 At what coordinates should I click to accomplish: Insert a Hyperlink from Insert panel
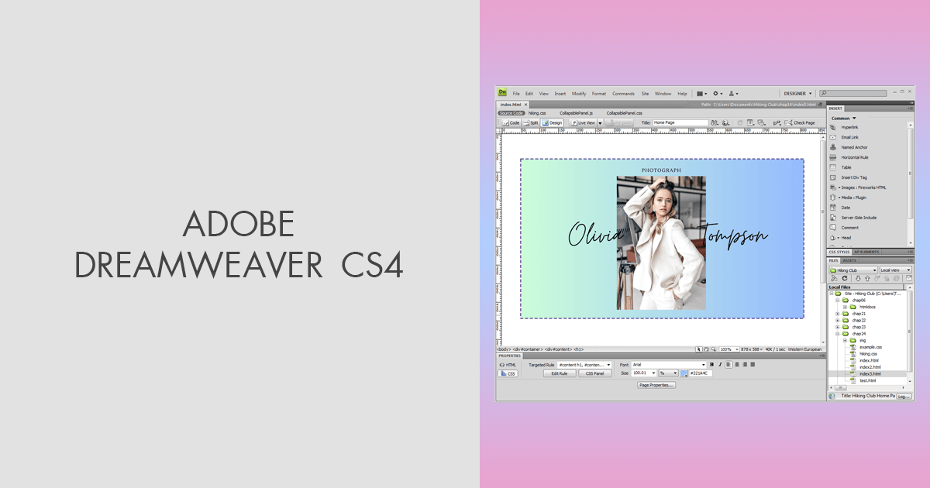tap(849, 127)
